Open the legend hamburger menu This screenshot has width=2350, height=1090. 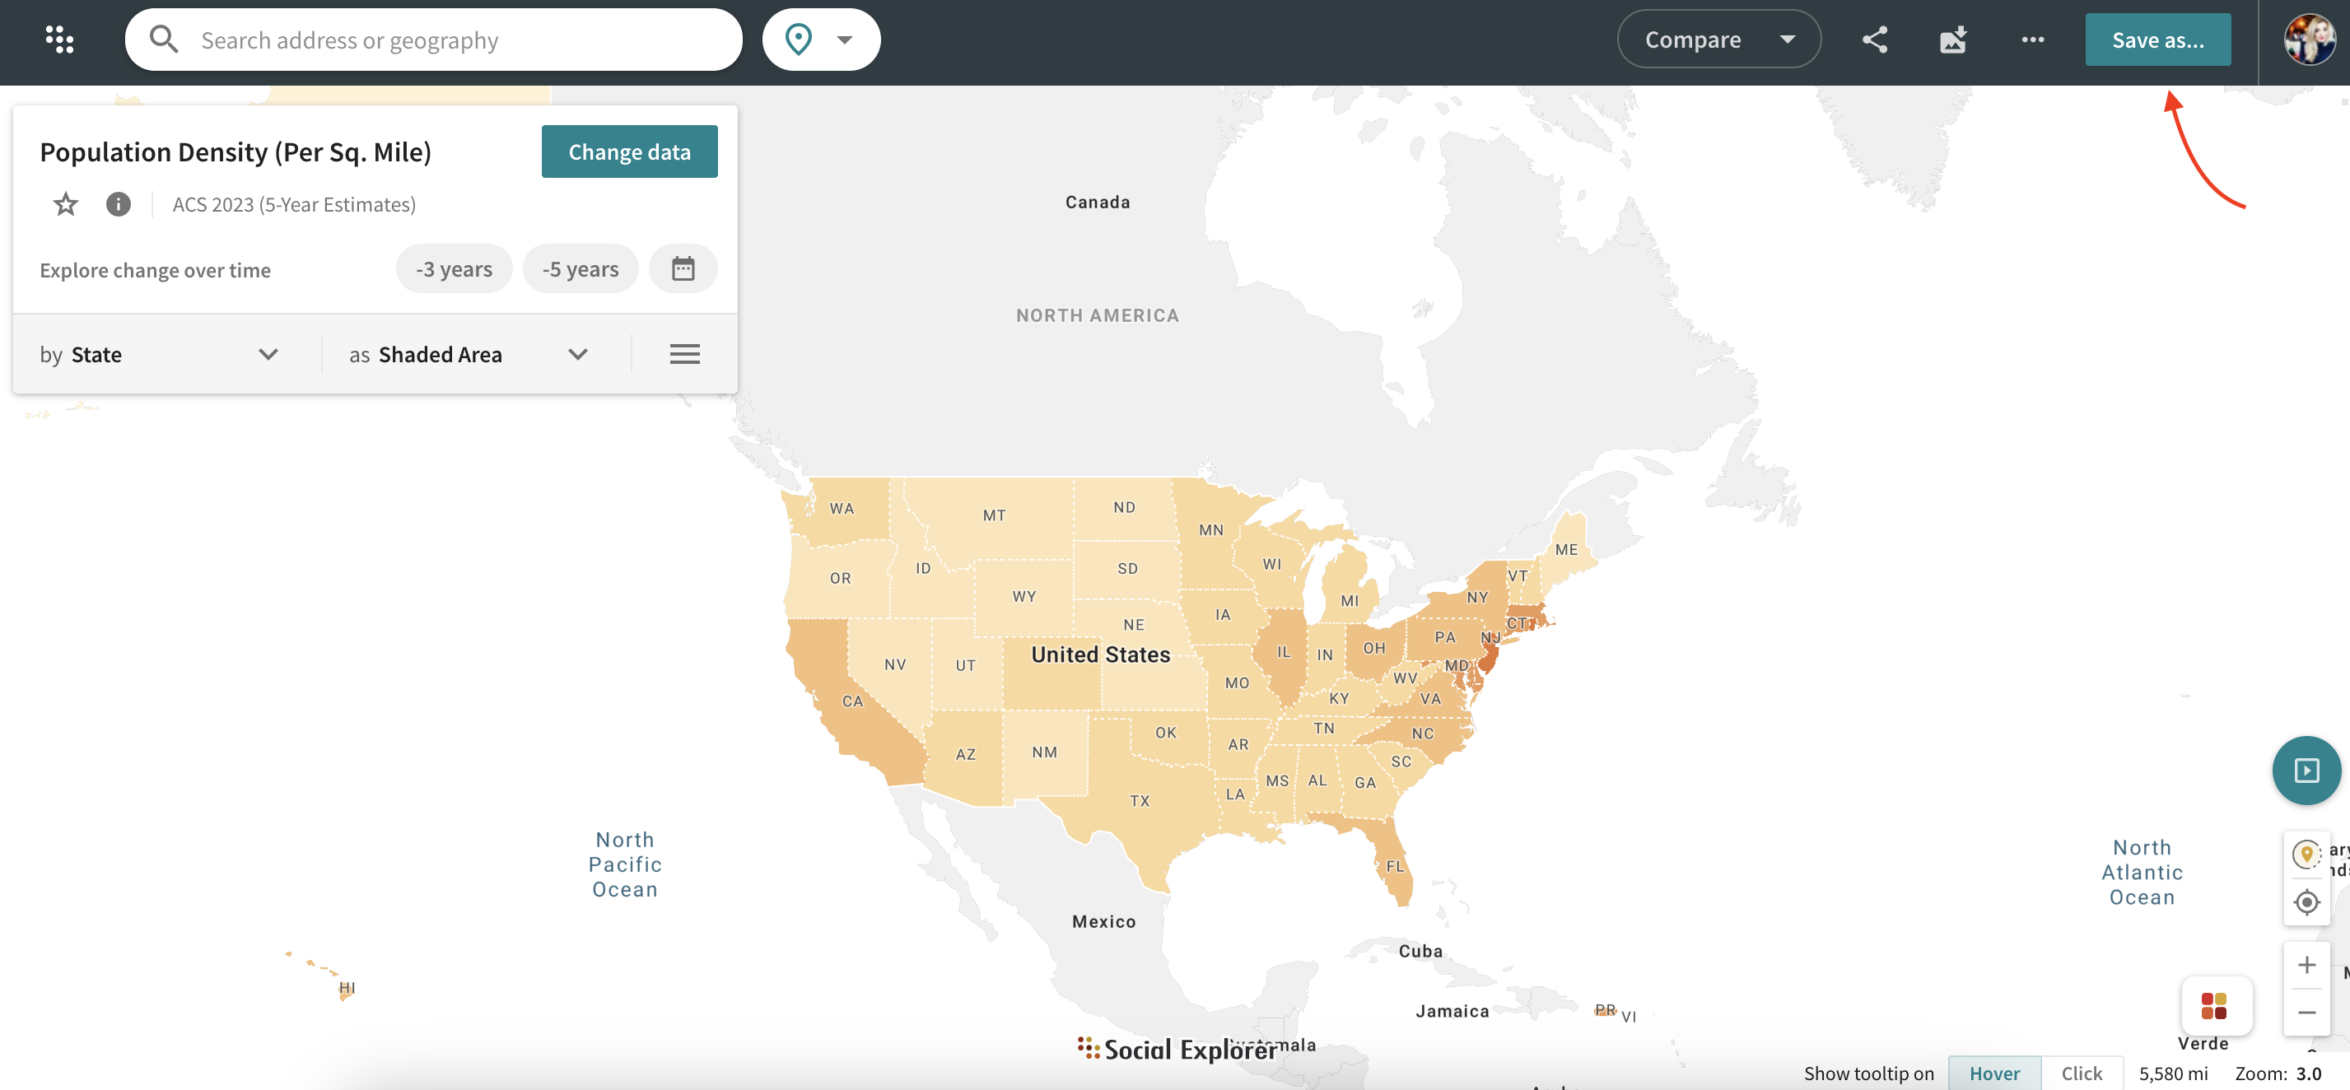click(x=684, y=354)
